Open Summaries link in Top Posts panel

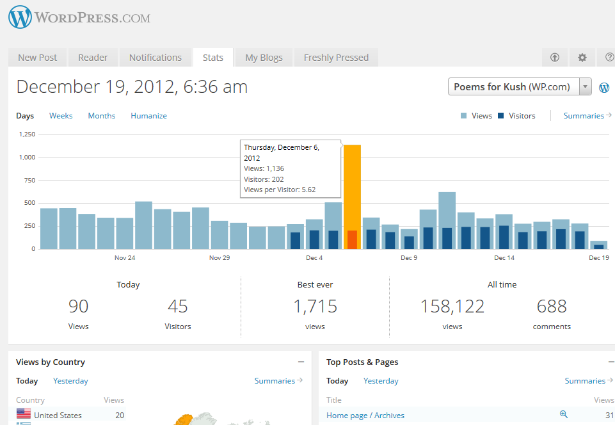coord(588,381)
